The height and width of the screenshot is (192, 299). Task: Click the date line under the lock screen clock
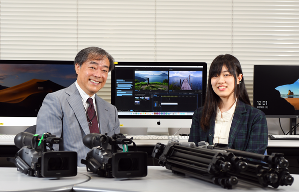point(262,107)
